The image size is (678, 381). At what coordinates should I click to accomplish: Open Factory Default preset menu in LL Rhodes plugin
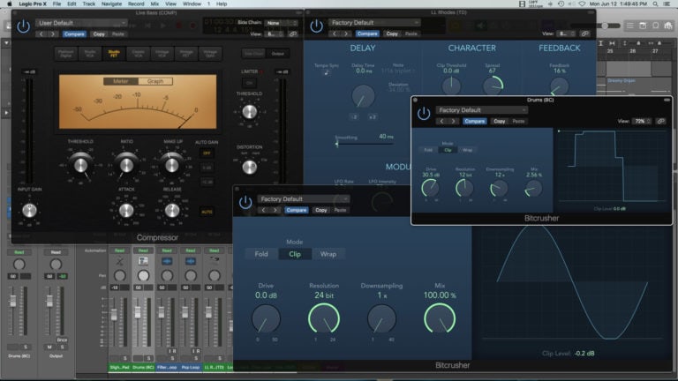click(374, 22)
